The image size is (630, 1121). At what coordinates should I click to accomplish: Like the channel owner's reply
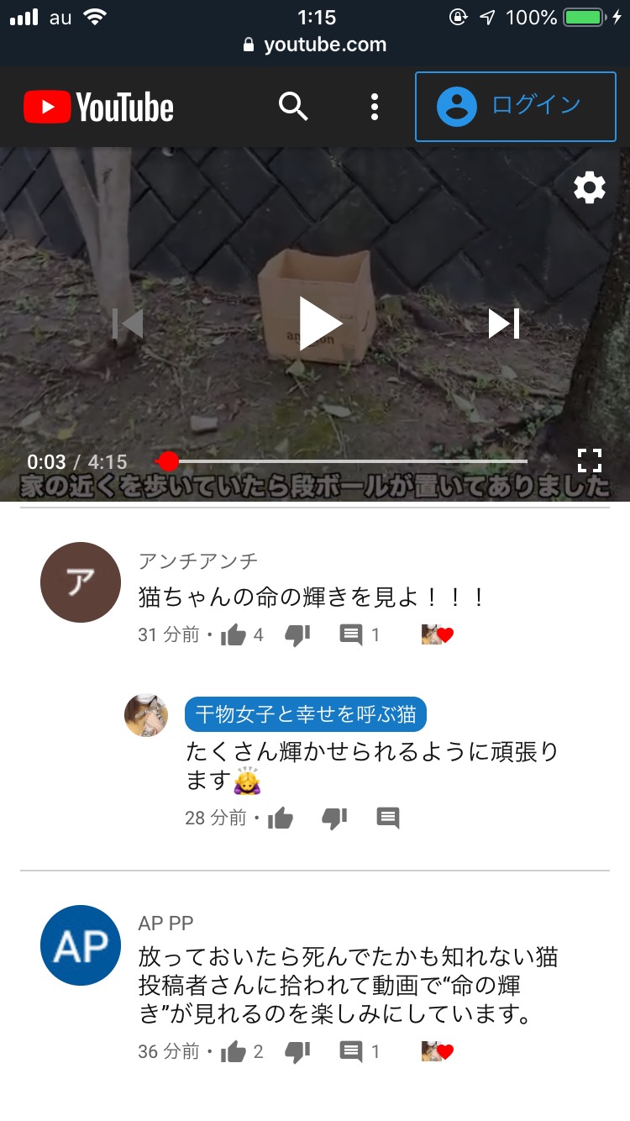[x=281, y=818]
